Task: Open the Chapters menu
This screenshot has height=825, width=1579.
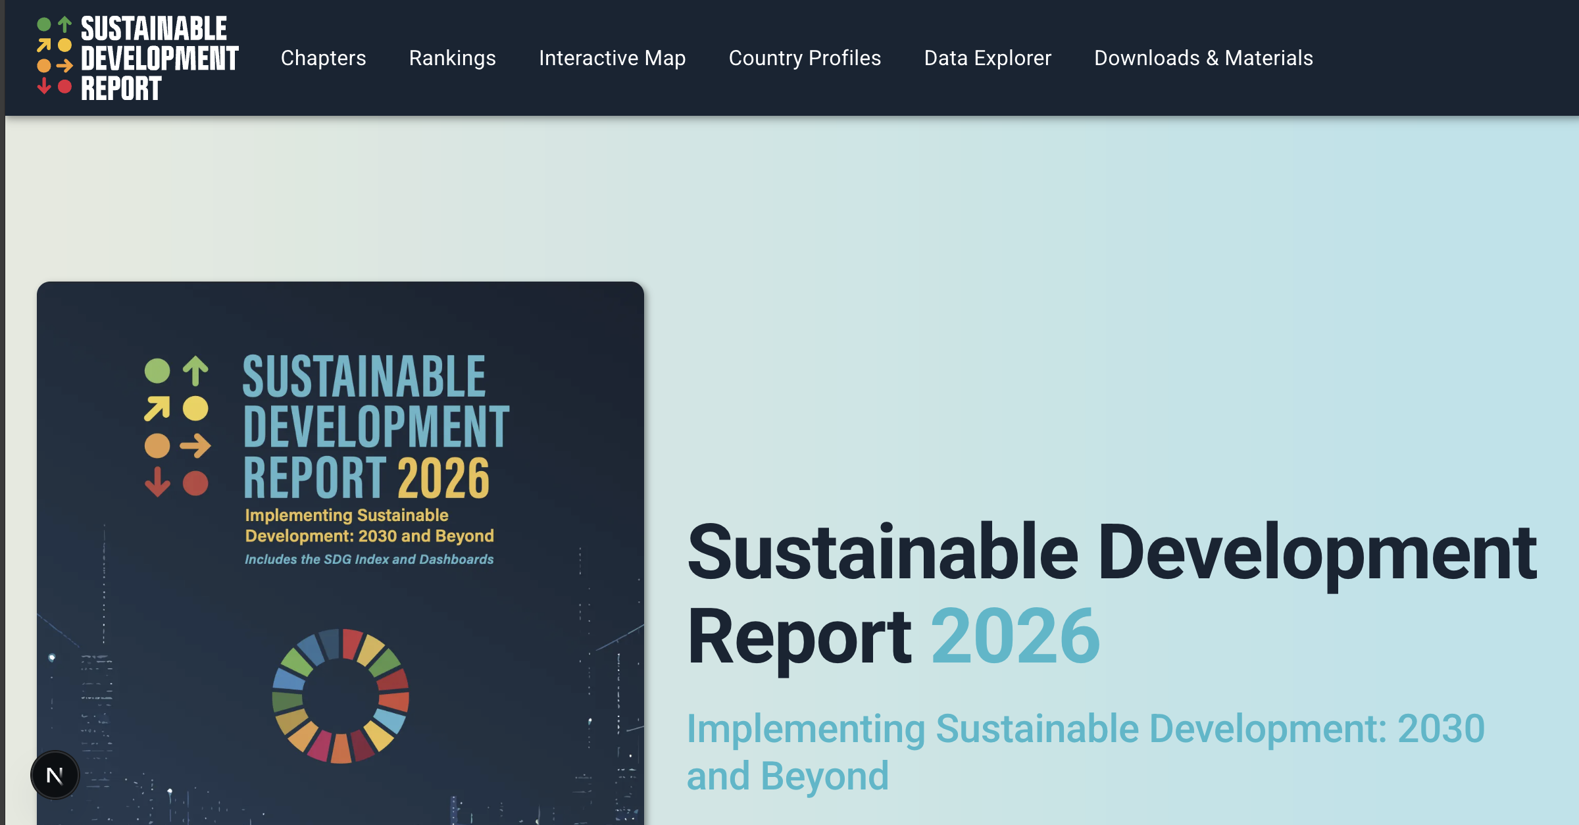Action: pyautogui.click(x=323, y=58)
